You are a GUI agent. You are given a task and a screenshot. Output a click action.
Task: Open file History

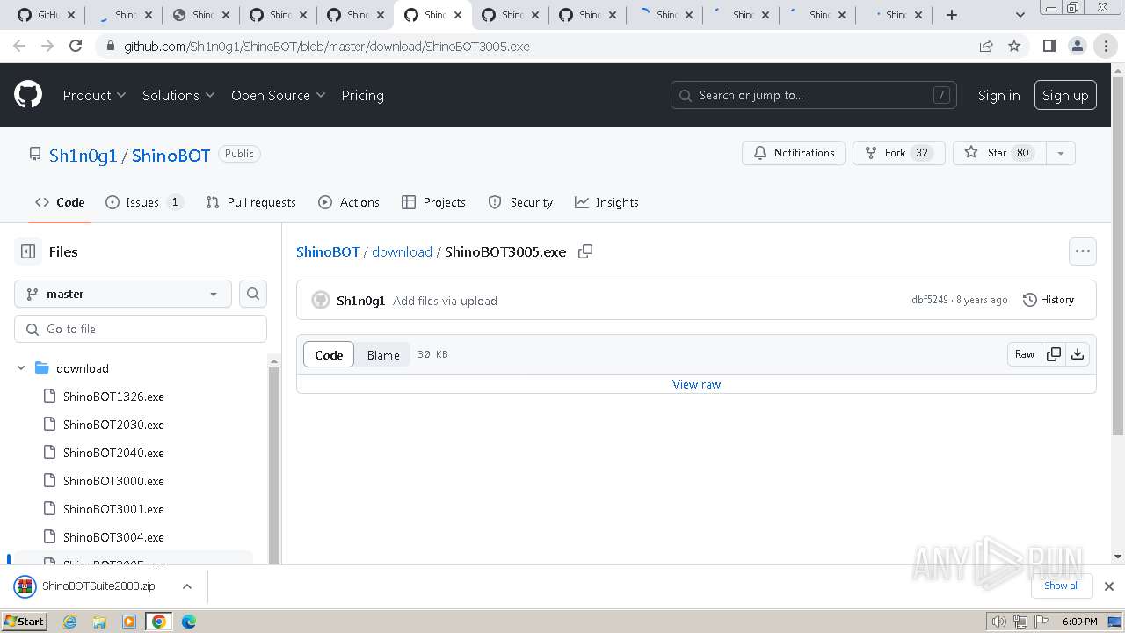tap(1049, 300)
